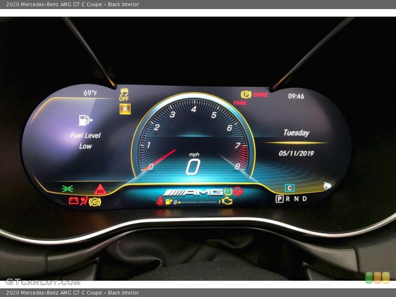
Task: Tap the white car icon at right edge
Action: (328, 186)
